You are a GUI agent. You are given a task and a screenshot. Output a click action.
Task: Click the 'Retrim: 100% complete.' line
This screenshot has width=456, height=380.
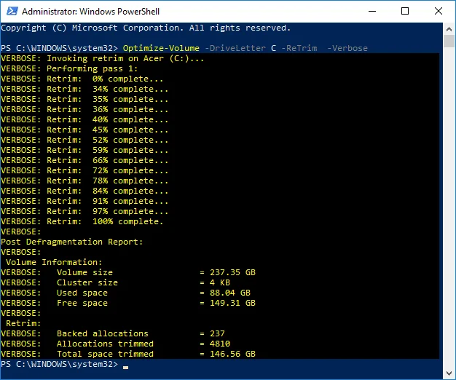(82, 221)
